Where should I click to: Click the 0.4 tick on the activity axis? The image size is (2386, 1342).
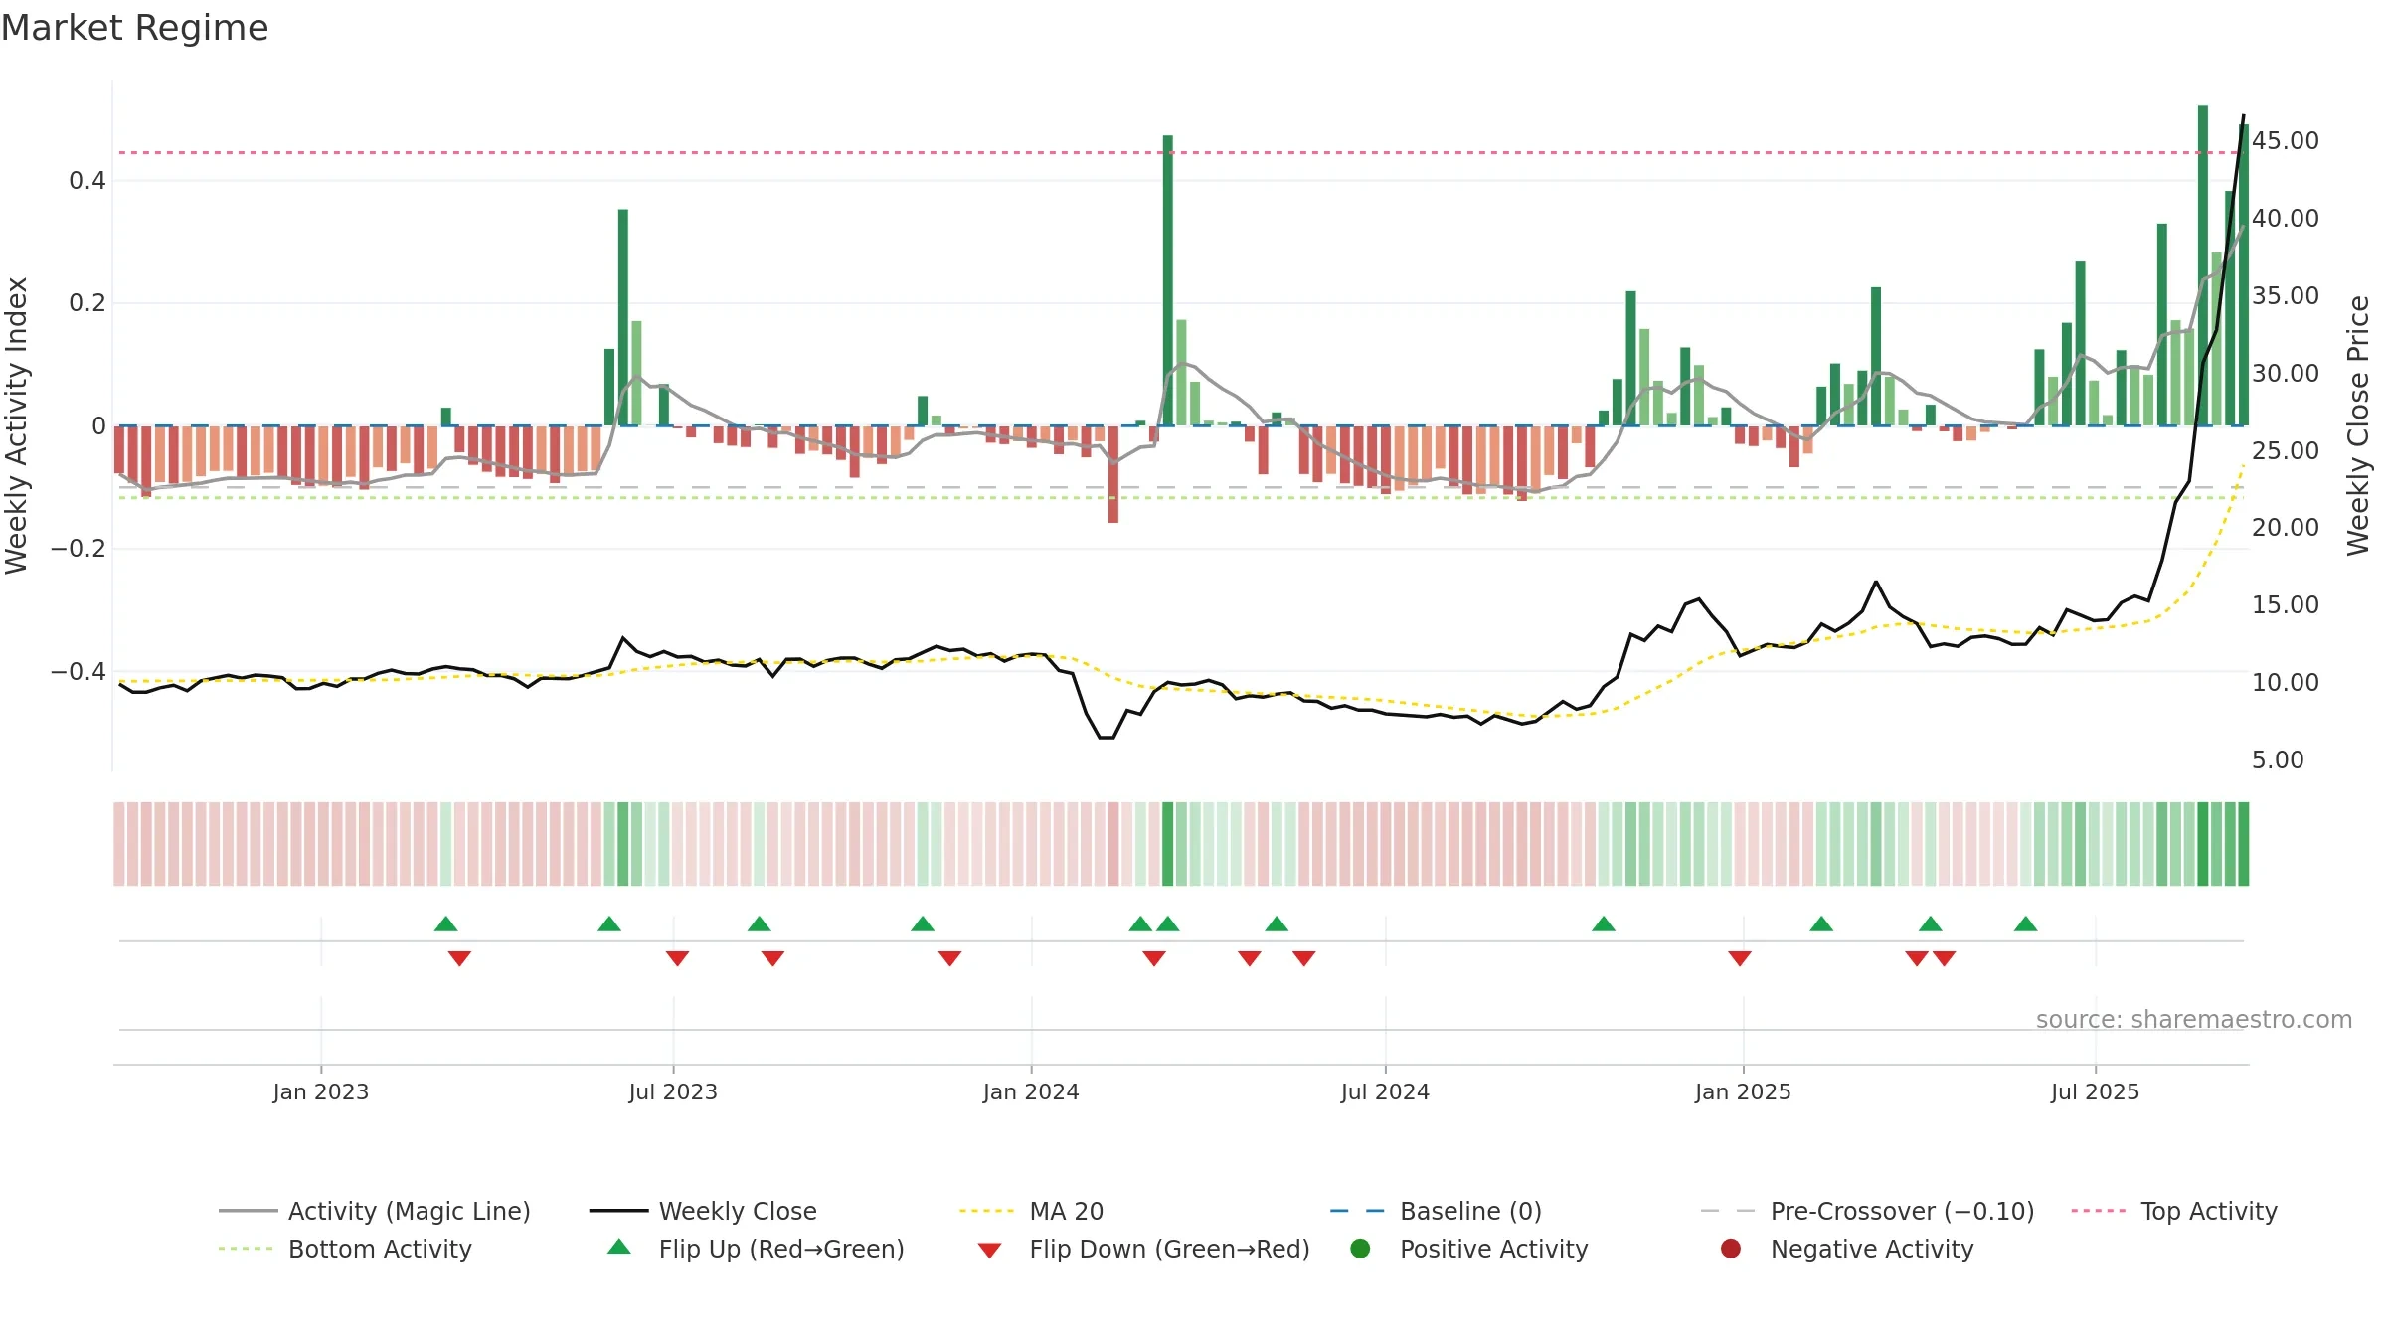86,181
